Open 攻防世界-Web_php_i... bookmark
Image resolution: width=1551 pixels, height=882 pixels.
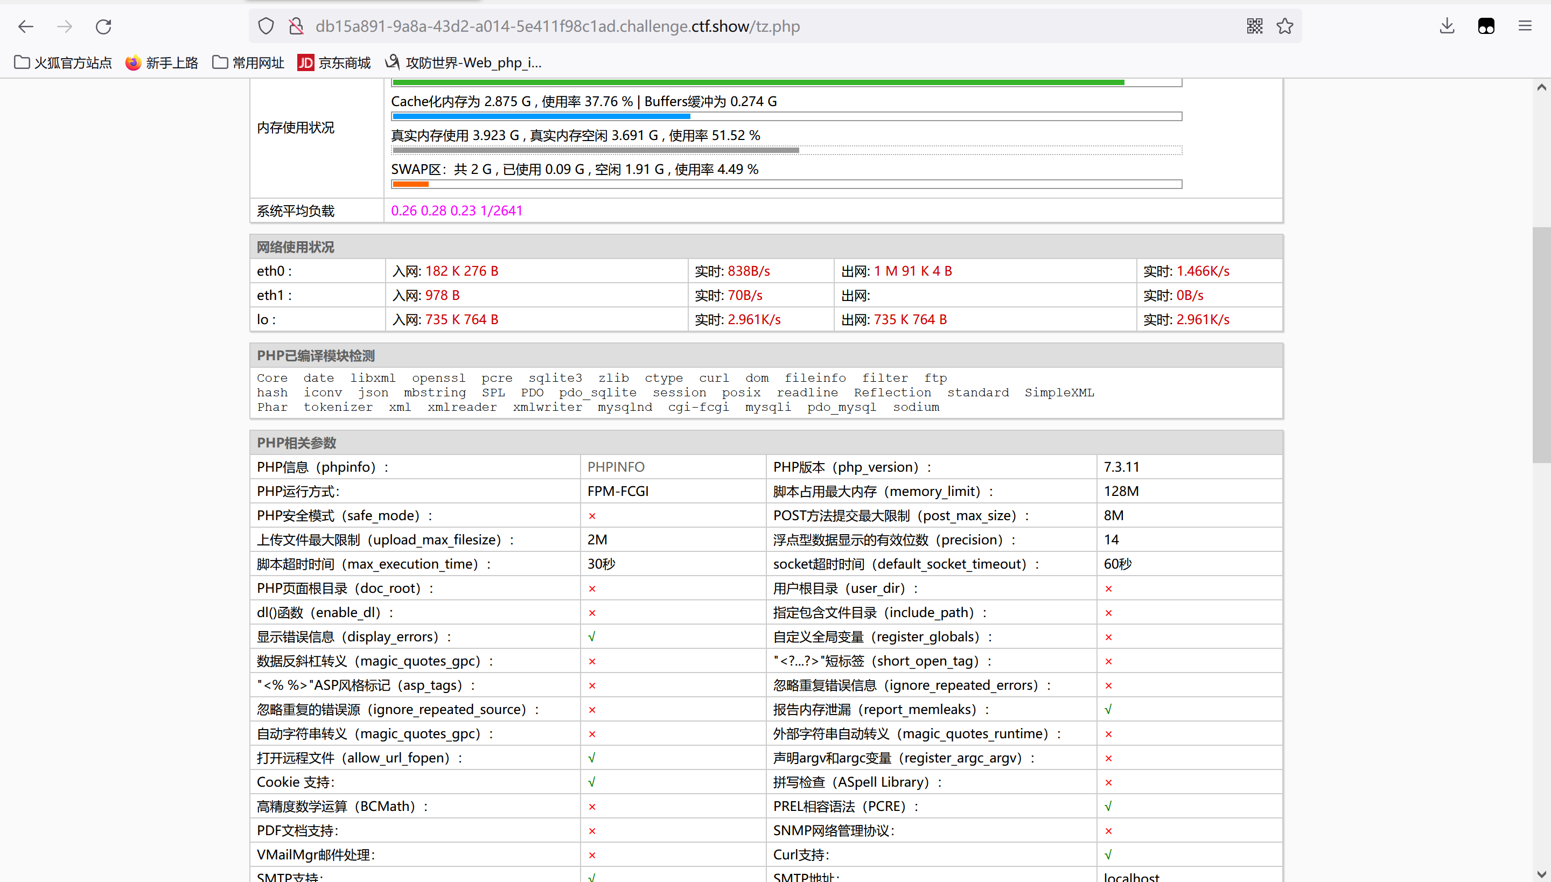tap(464, 62)
